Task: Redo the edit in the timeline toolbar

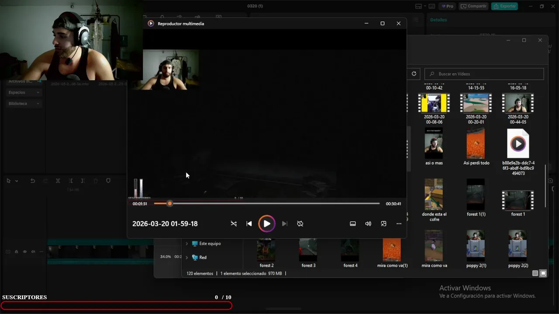Action: point(45,181)
